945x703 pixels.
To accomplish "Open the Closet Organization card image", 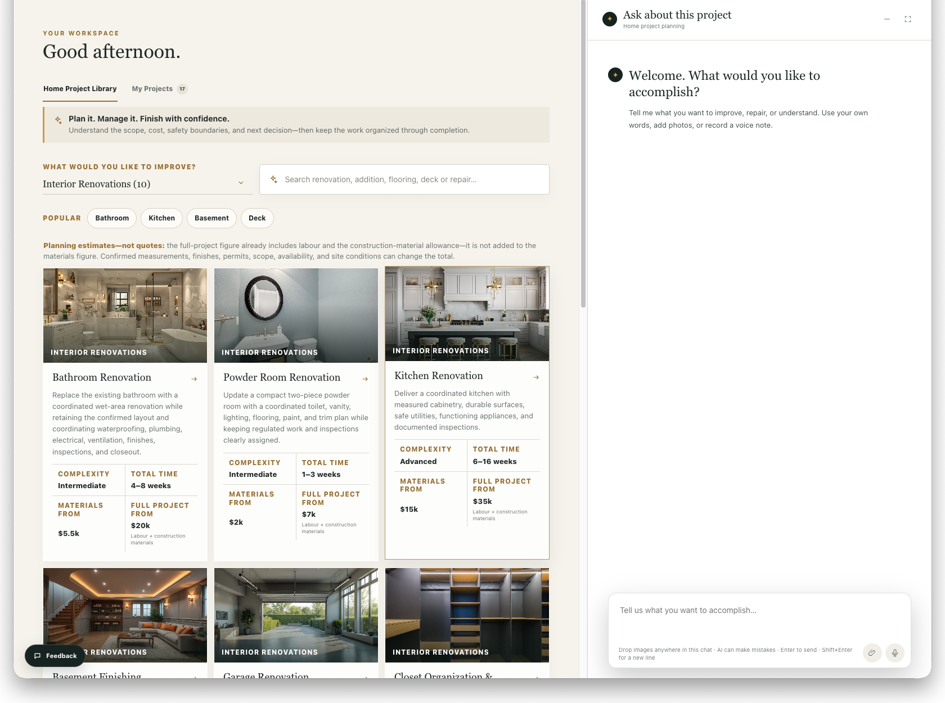I will point(467,615).
